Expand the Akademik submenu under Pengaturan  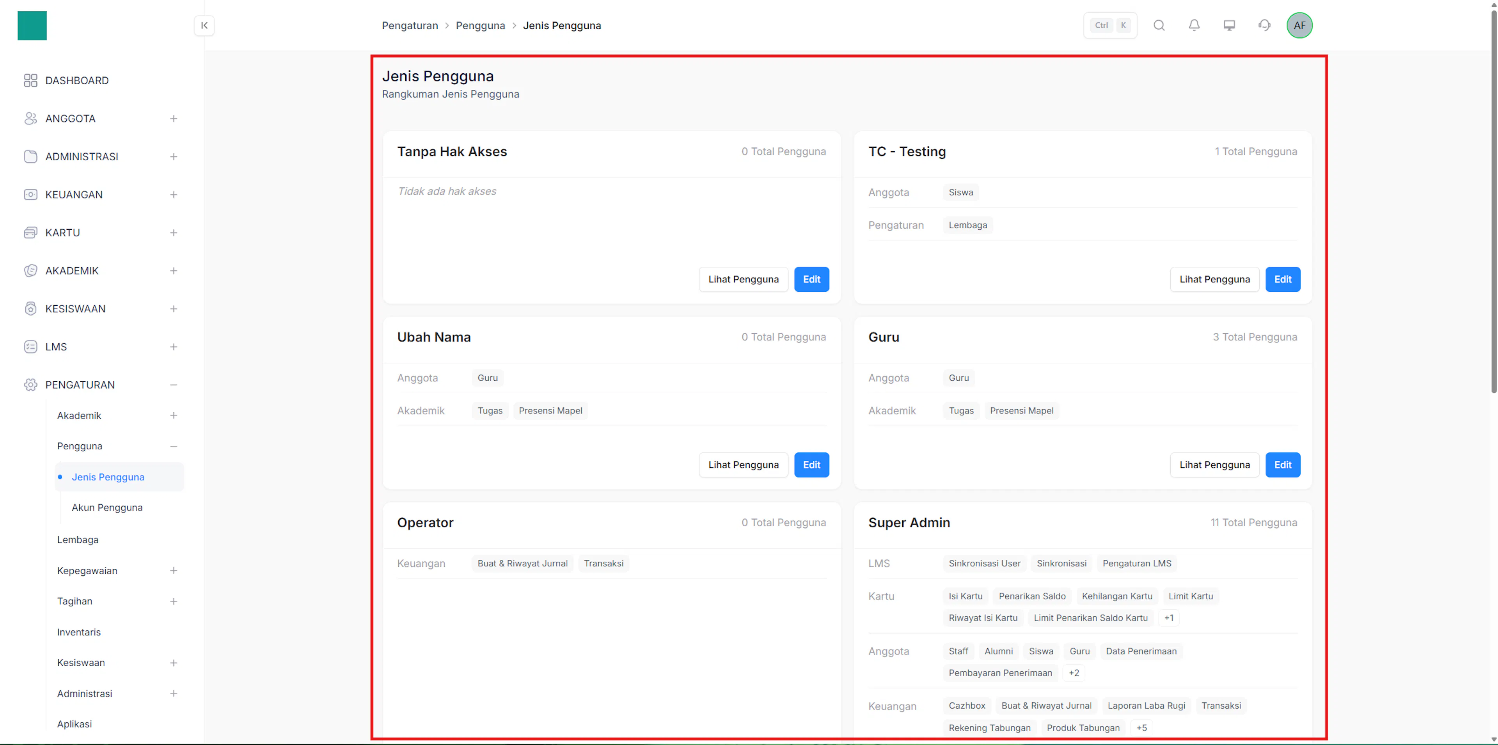tap(173, 416)
